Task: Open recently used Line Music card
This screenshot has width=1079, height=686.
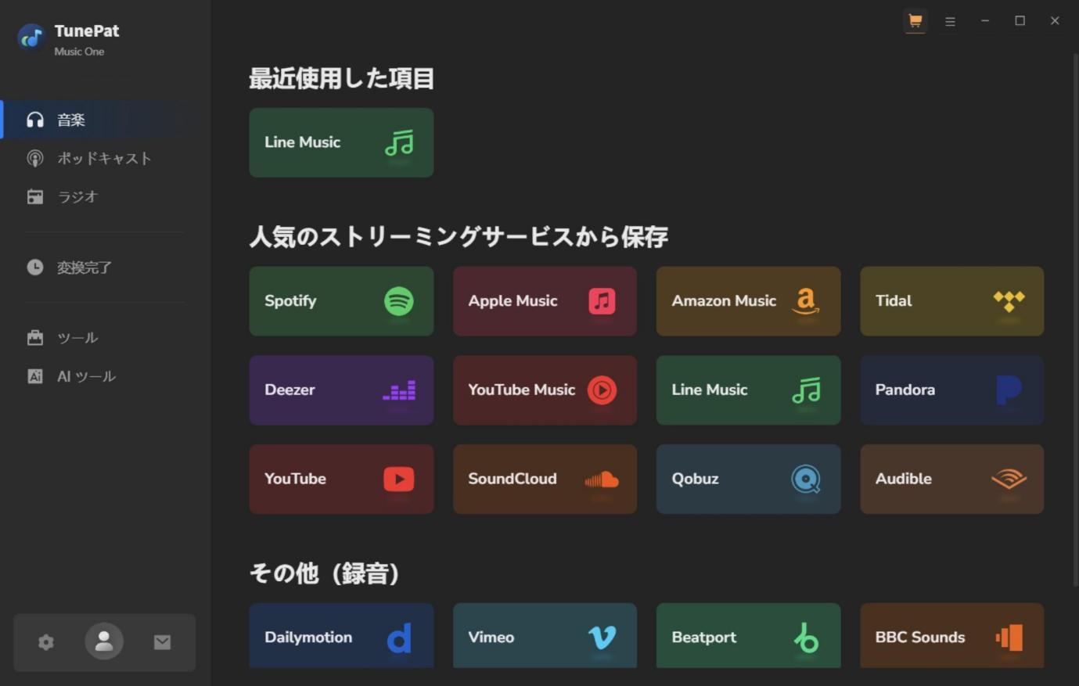Action: tap(341, 142)
